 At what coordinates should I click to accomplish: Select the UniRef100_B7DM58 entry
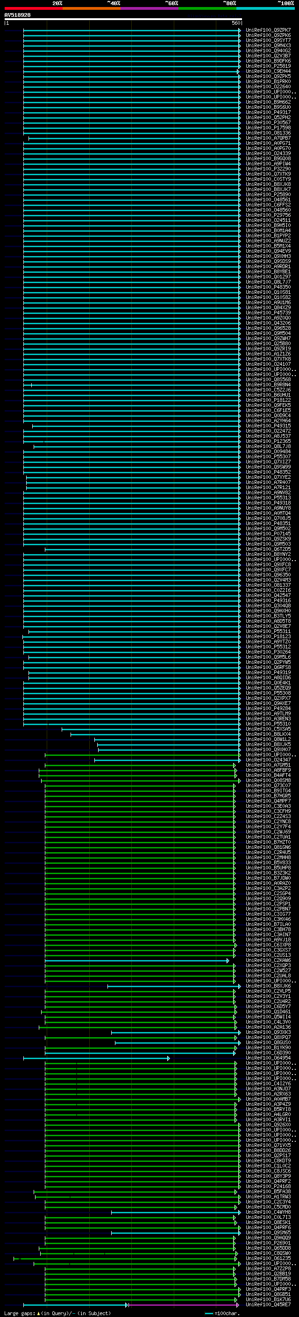268,1279
